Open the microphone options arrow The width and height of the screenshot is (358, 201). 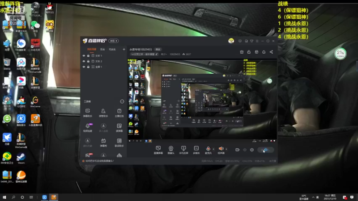pos(214,149)
